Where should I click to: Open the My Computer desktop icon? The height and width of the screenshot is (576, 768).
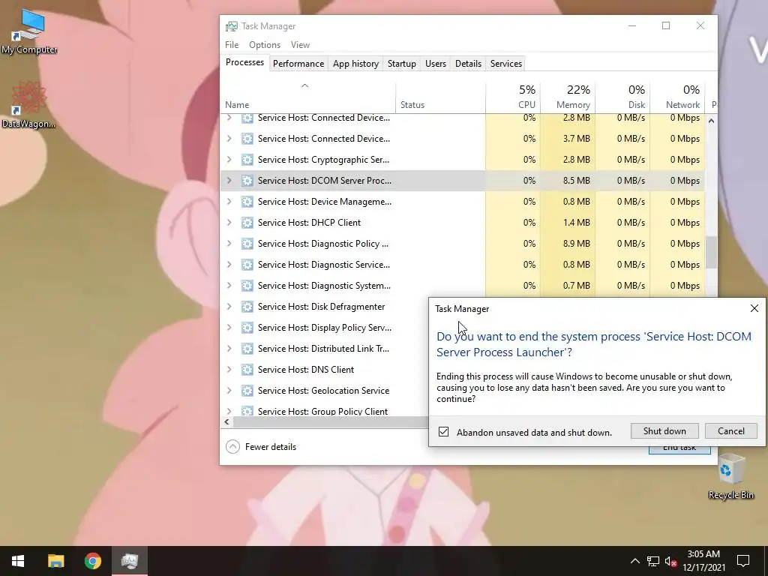click(x=29, y=32)
